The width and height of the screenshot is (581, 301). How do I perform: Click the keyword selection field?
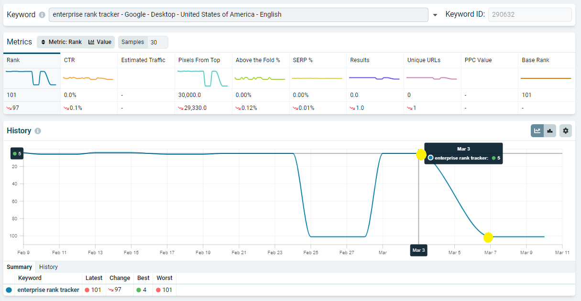click(238, 15)
